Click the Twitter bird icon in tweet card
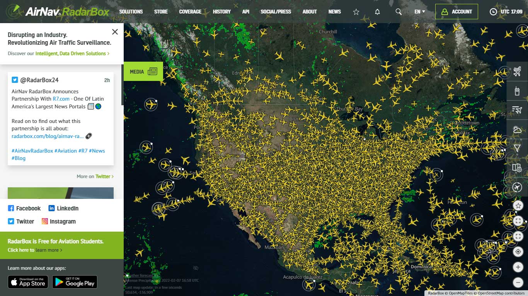This screenshot has height=296, width=528. 15,80
